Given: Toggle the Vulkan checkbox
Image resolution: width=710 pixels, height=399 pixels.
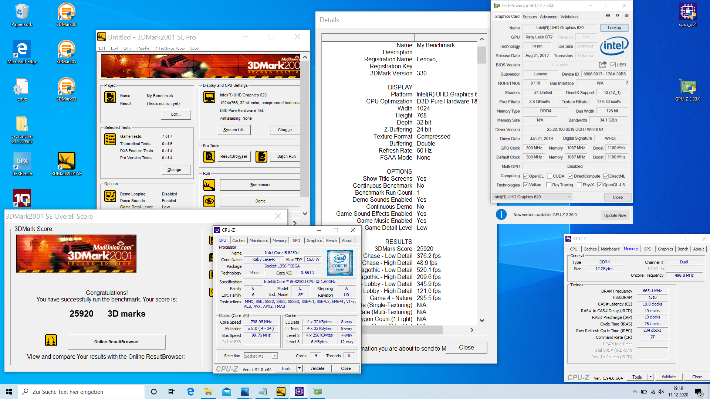Looking at the screenshot, I should click(x=525, y=185).
